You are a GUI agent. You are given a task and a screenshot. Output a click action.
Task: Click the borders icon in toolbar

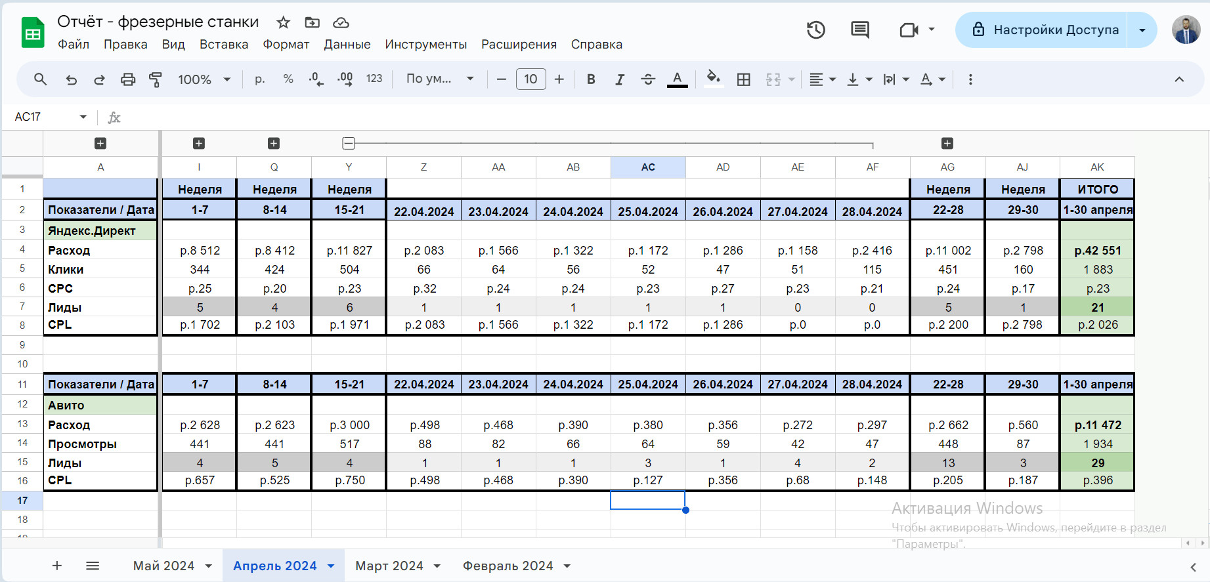[x=743, y=79]
